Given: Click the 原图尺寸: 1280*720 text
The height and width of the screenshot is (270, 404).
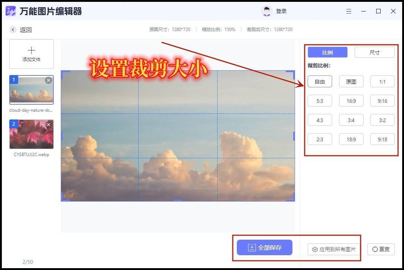Looking at the screenshot, I should (170, 29).
